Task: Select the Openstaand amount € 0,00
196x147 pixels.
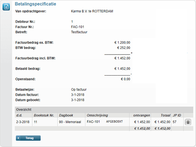Action: coord(125,79)
